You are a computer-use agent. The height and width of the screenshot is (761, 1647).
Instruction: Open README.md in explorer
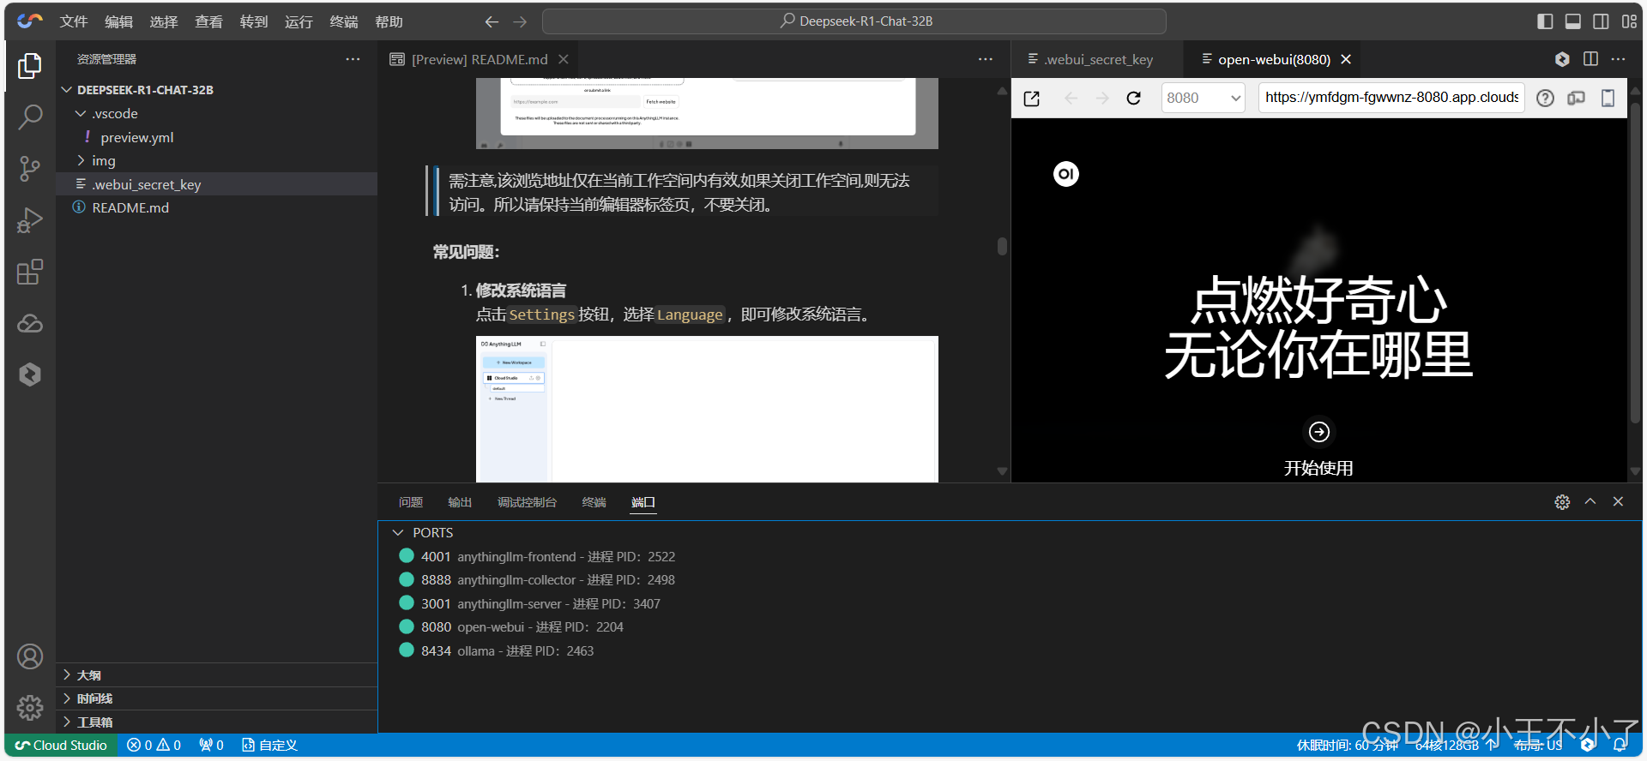click(x=130, y=208)
